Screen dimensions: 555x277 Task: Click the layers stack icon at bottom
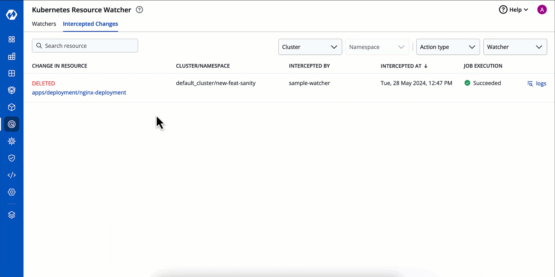point(12,215)
